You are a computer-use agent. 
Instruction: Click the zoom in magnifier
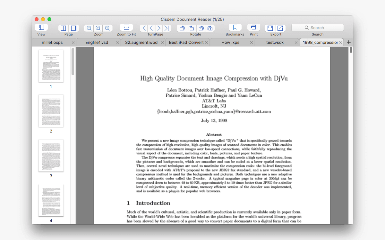click(98, 28)
